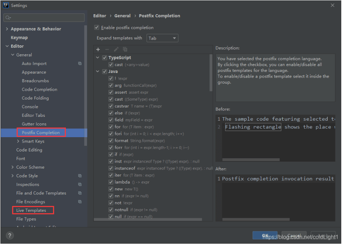Collapse the Editor section arrow
The image size is (342, 244).
click(7, 46)
